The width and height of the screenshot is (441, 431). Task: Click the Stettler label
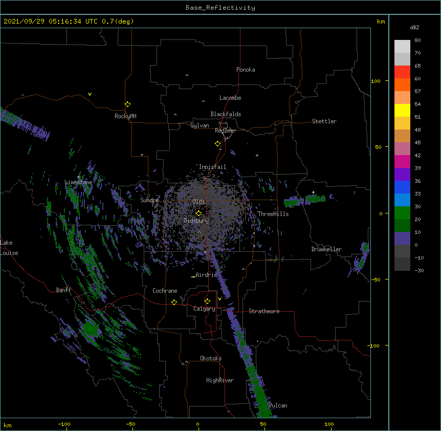coord(324,121)
